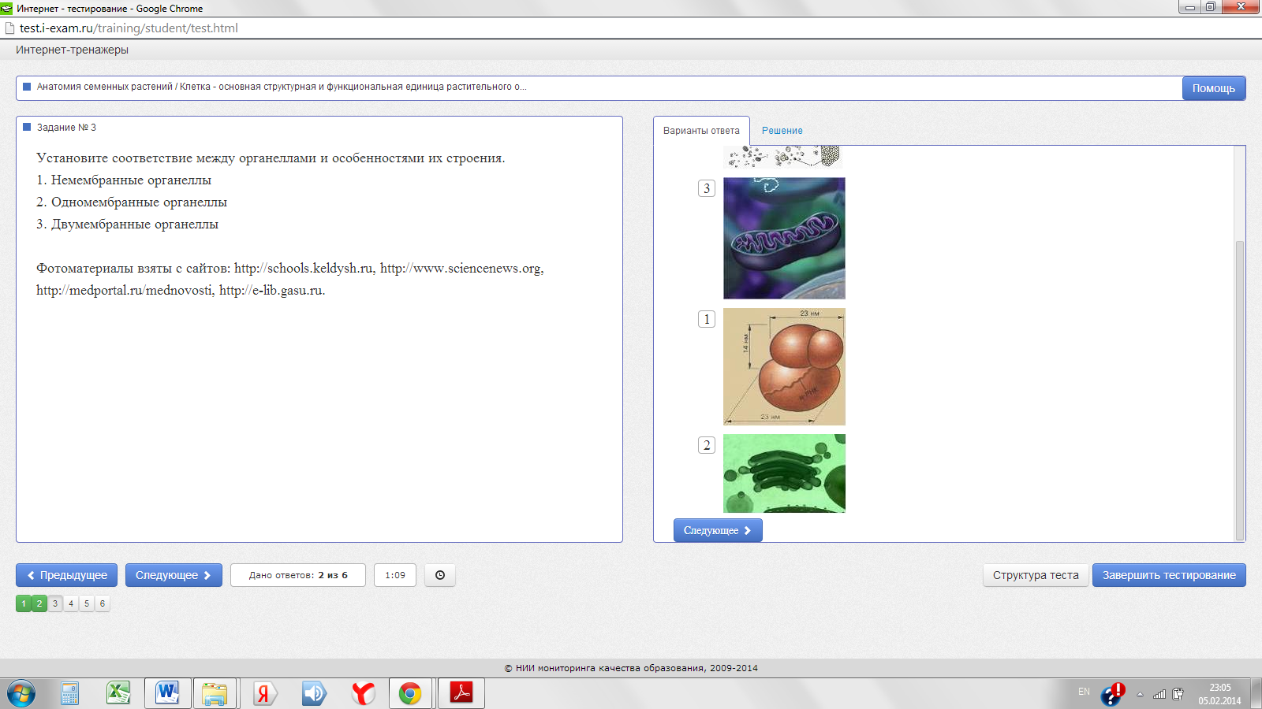Go to question 5 in the navigator

click(87, 603)
